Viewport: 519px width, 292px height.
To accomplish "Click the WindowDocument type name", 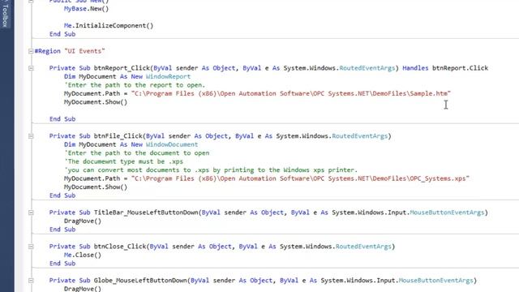I will point(172,144).
